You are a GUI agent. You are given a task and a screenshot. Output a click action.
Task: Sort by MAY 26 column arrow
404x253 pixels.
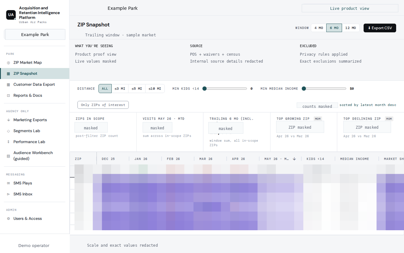294,159
